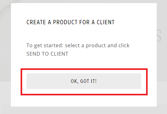Click the 'To get started' instruction text
The width and height of the screenshot is (167, 114).
point(78,50)
